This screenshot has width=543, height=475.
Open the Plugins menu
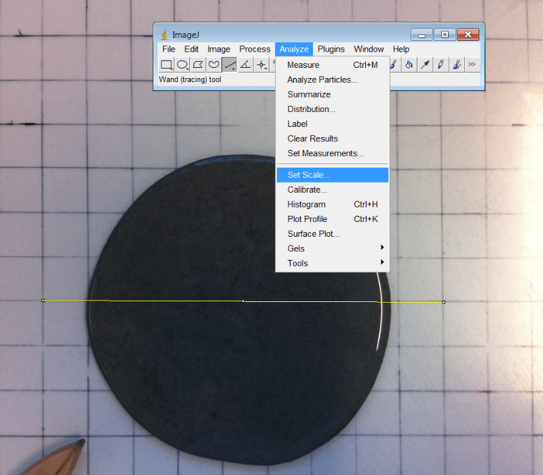[331, 49]
